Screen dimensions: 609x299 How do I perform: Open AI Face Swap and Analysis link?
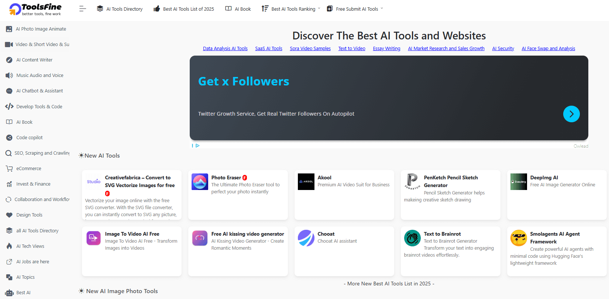(x=548, y=48)
